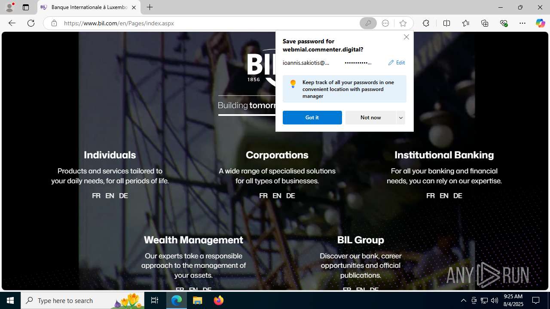
Task: Click the masked password dots
Action: click(x=358, y=63)
